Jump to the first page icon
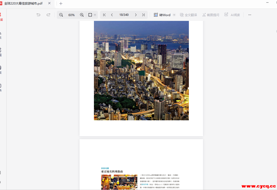Viewport: 277px width, 190px height. tap(104, 15)
